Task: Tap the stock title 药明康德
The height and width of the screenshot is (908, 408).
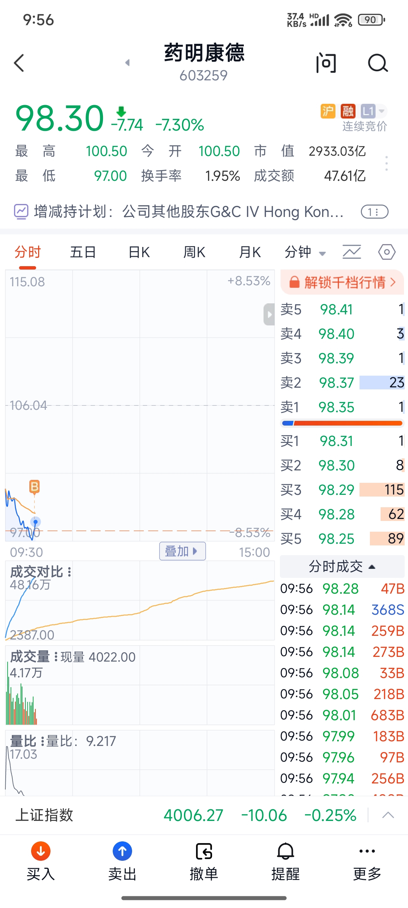Action: tap(204, 53)
